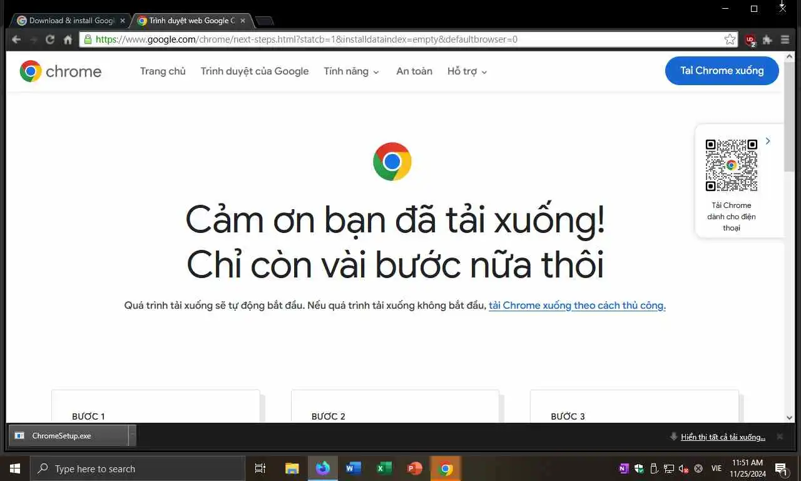Viewport: 801px width, 481px height.
Task: Go back using the browser back arrow
Action: (16, 39)
